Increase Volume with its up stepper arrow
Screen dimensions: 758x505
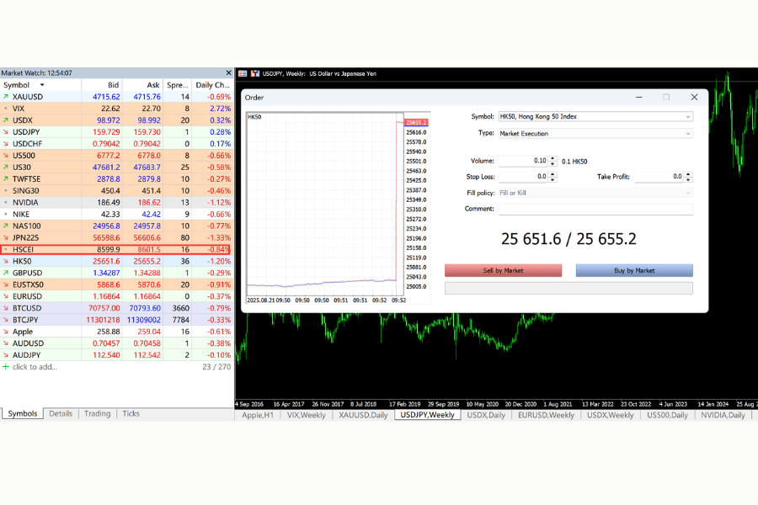552,157
